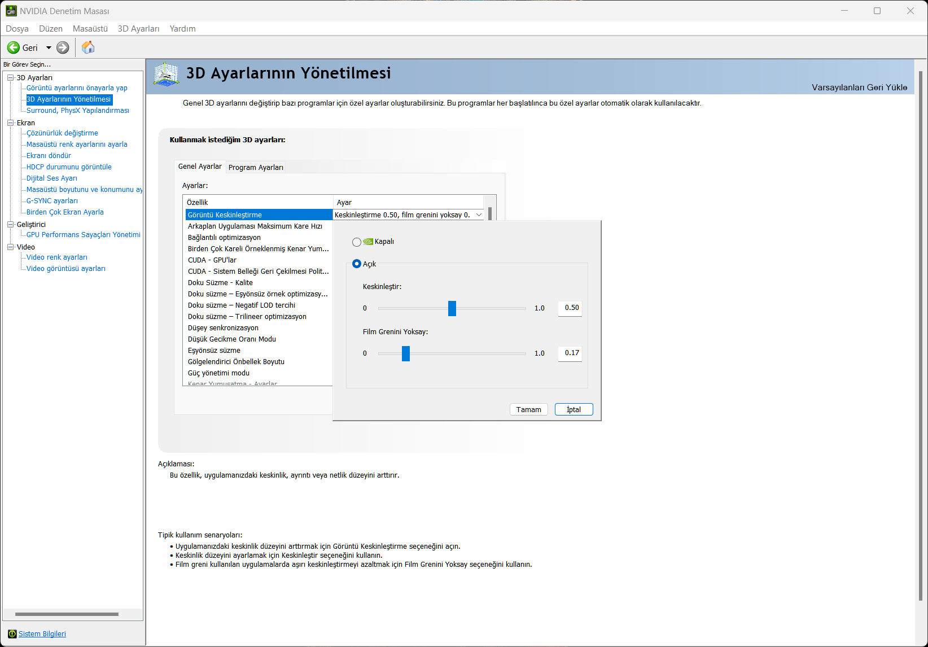Open Video görüntüsü ayarları
928x647 pixels.
66,269
